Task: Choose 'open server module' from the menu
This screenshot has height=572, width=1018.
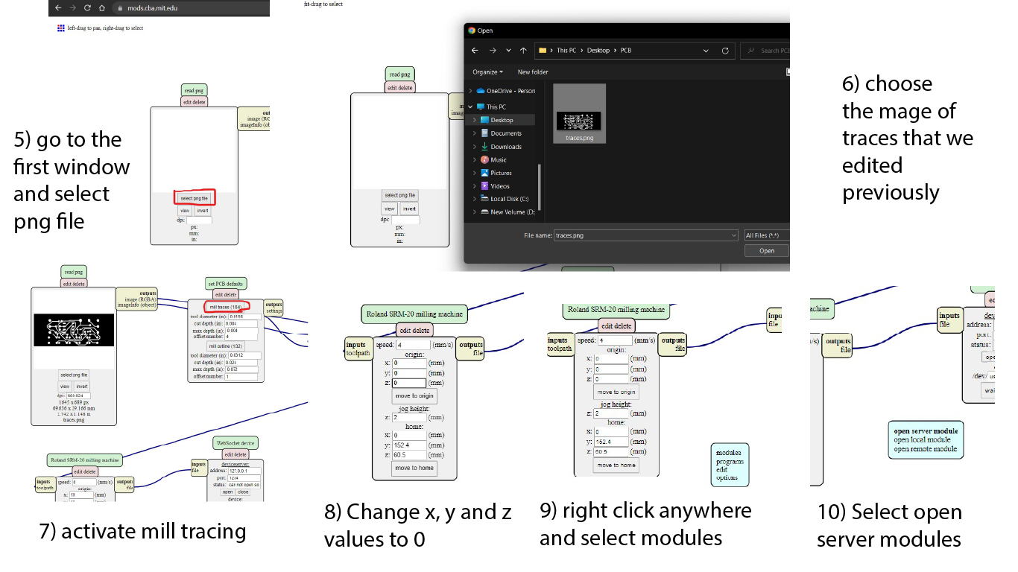Action: (926, 431)
